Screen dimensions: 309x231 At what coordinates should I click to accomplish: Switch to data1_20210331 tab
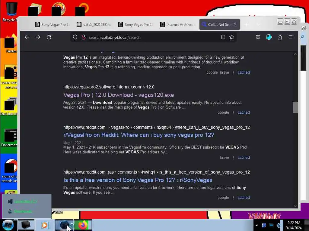[94, 25]
